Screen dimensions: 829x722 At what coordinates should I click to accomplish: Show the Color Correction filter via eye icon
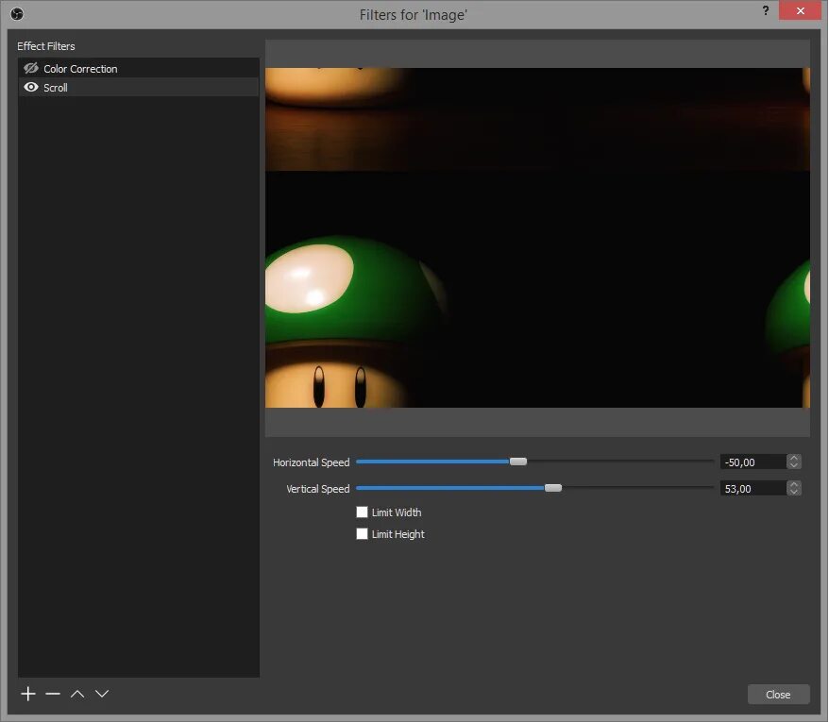tap(30, 68)
